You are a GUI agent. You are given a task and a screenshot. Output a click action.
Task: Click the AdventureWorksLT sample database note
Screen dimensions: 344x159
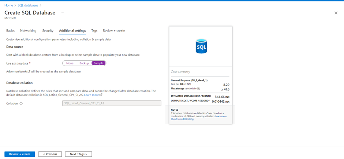click(x=44, y=72)
